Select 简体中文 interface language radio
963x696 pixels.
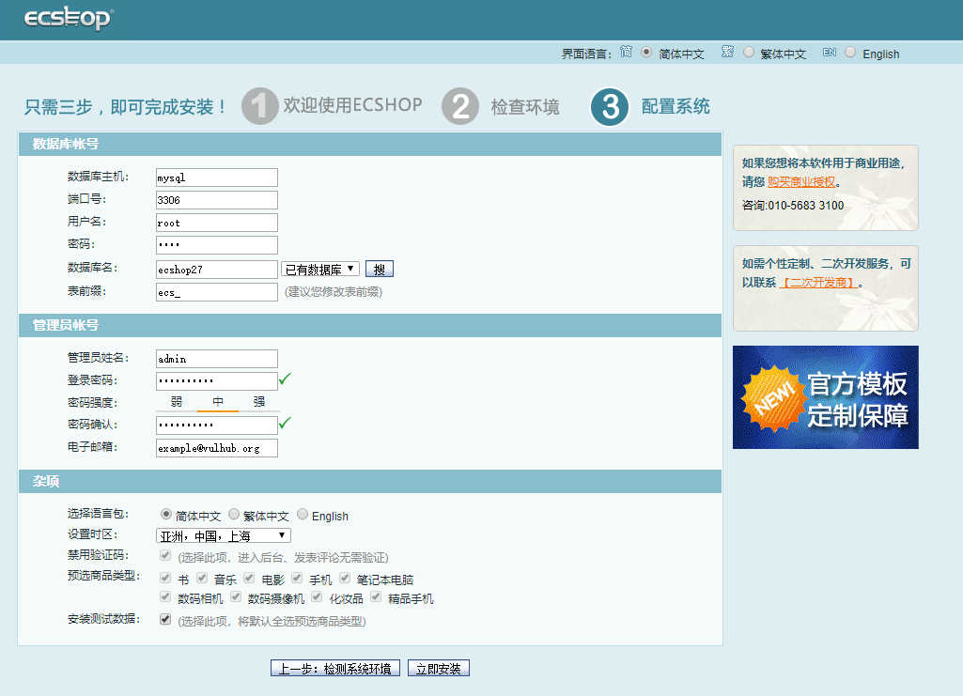(646, 53)
